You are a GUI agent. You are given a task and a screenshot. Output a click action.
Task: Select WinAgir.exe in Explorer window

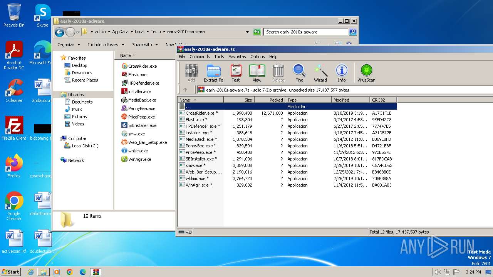[x=136, y=159]
